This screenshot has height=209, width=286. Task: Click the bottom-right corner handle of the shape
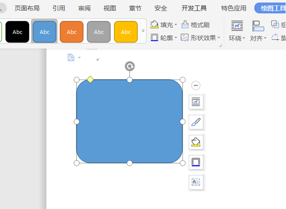(183, 163)
